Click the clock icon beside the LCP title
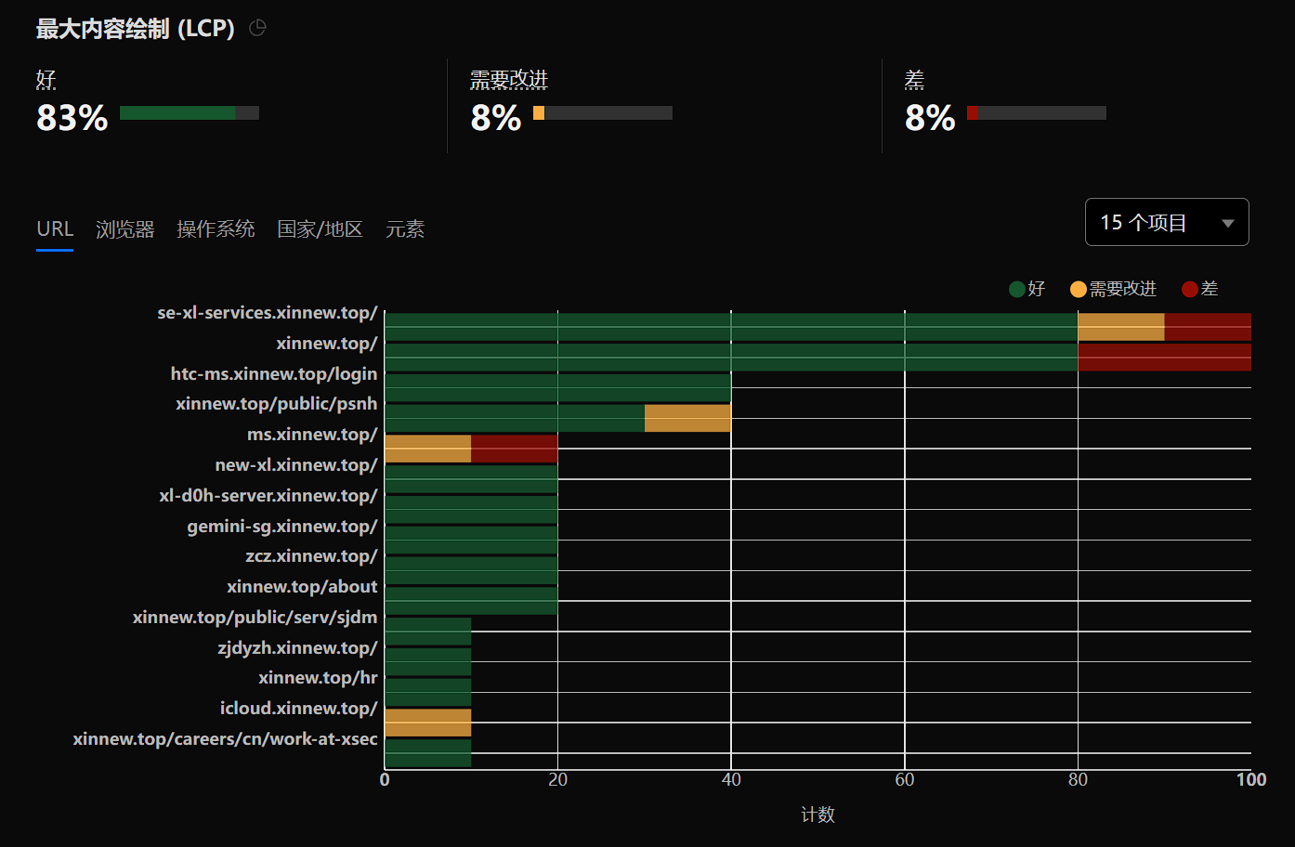 (x=258, y=28)
